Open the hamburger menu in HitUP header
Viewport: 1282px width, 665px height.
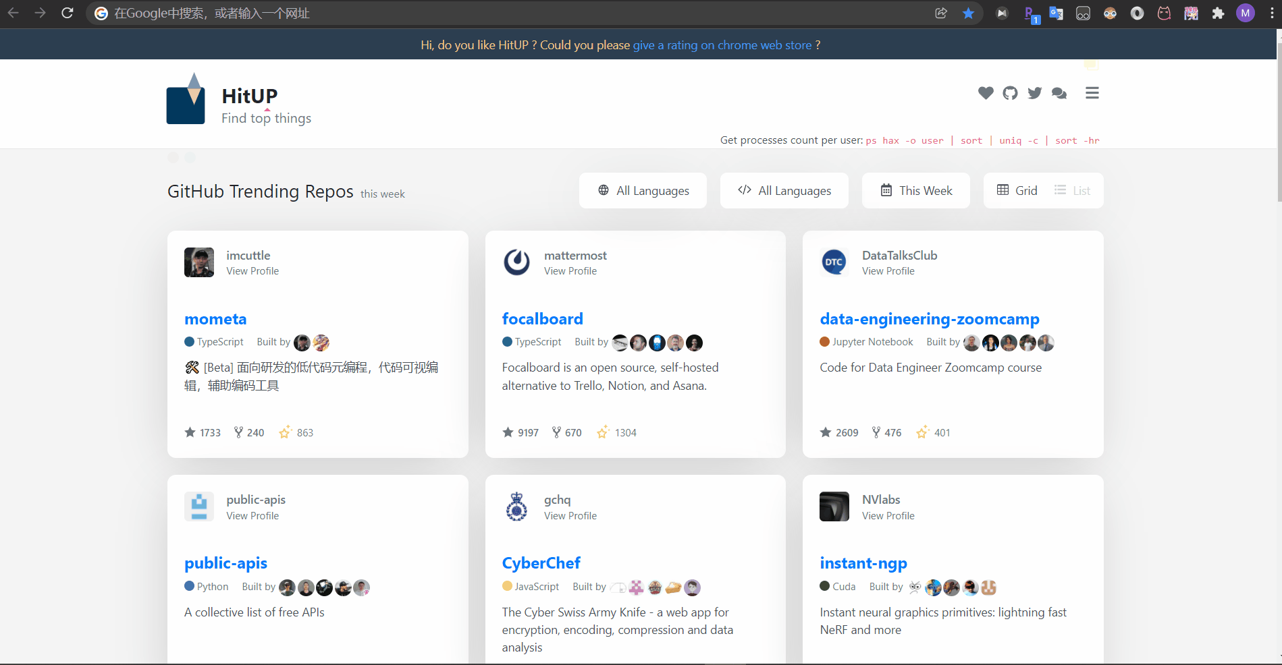(x=1092, y=93)
